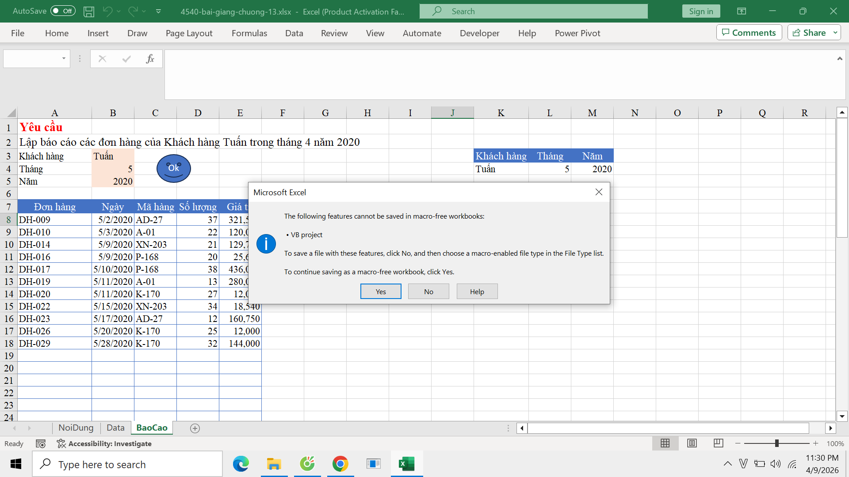
Task: Expand the Share button dropdown arrow
Action: (x=835, y=33)
